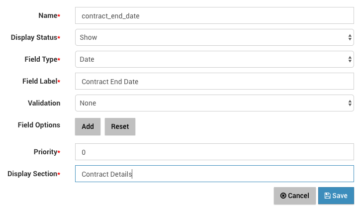
Task: Click the Cancel button text
Action: tap(298, 196)
